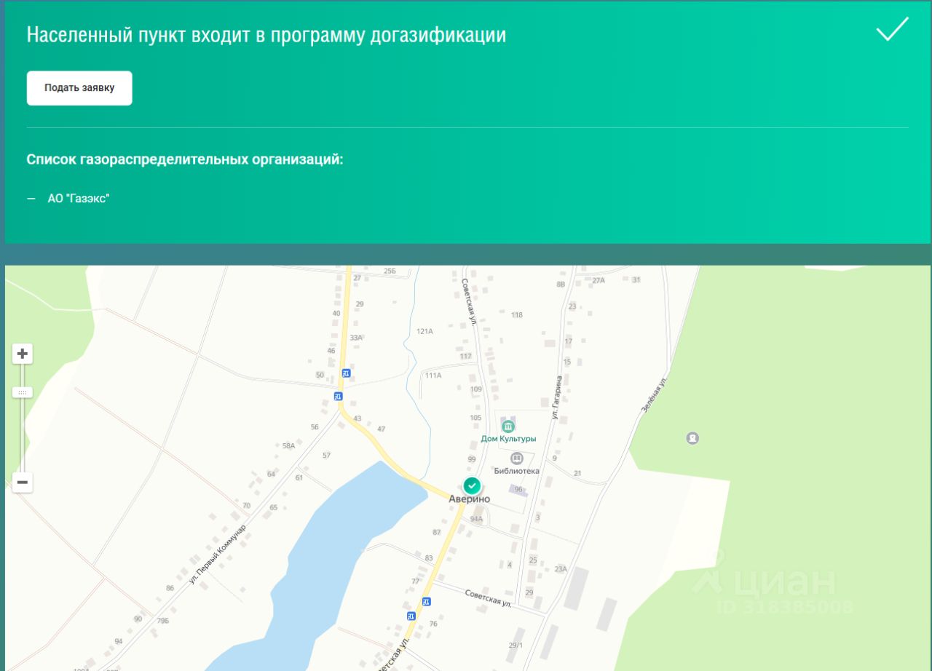Click the ул. Первый Коммунар street label
Viewport: 932px width, 671px height.
[217, 555]
